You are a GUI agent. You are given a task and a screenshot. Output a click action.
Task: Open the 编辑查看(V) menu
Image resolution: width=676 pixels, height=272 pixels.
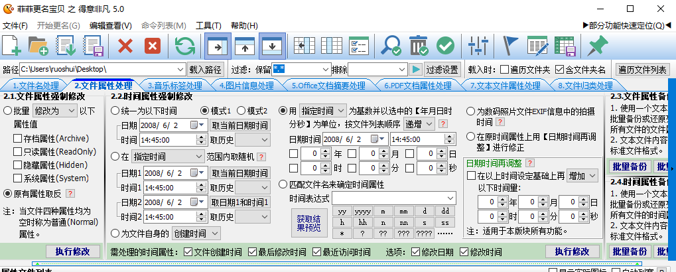point(111,25)
